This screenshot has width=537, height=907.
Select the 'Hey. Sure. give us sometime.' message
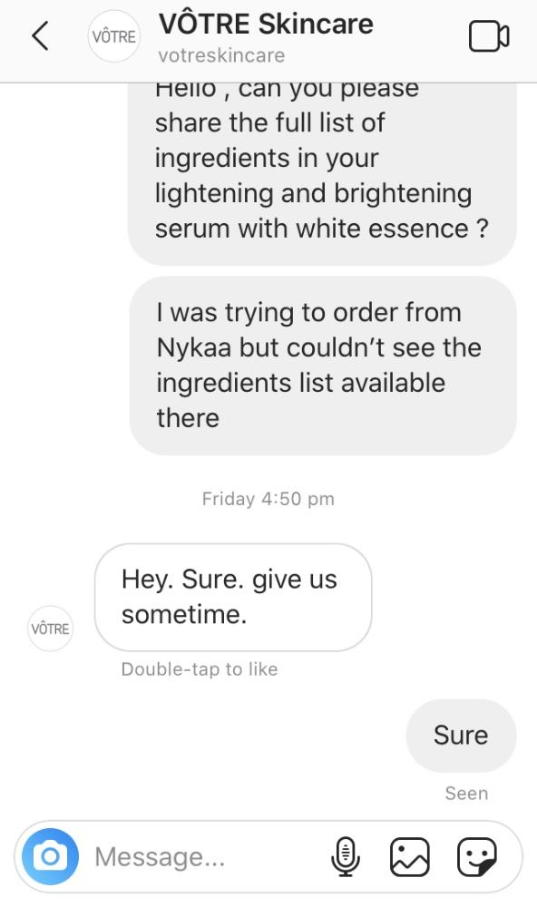[233, 597]
